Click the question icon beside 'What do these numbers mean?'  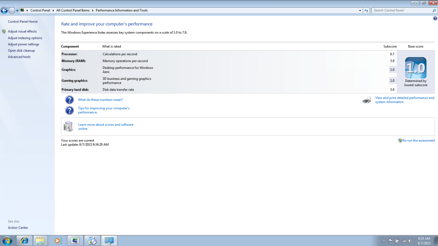coord(69,100)
